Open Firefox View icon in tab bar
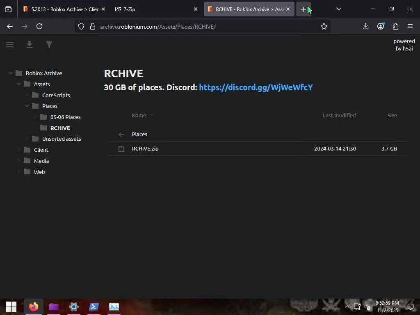The image size is (420, 315). pos(8,9)
